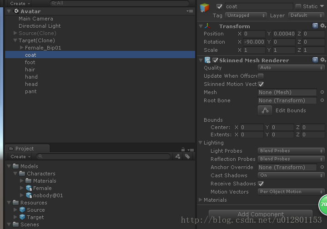Click the Transform component axes icon

207,26
